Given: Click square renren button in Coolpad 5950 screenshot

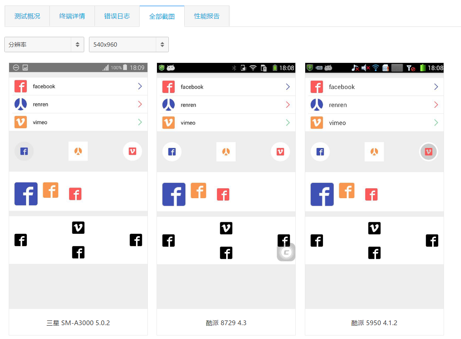Looking at the screenshot, I should pos(374,152).
